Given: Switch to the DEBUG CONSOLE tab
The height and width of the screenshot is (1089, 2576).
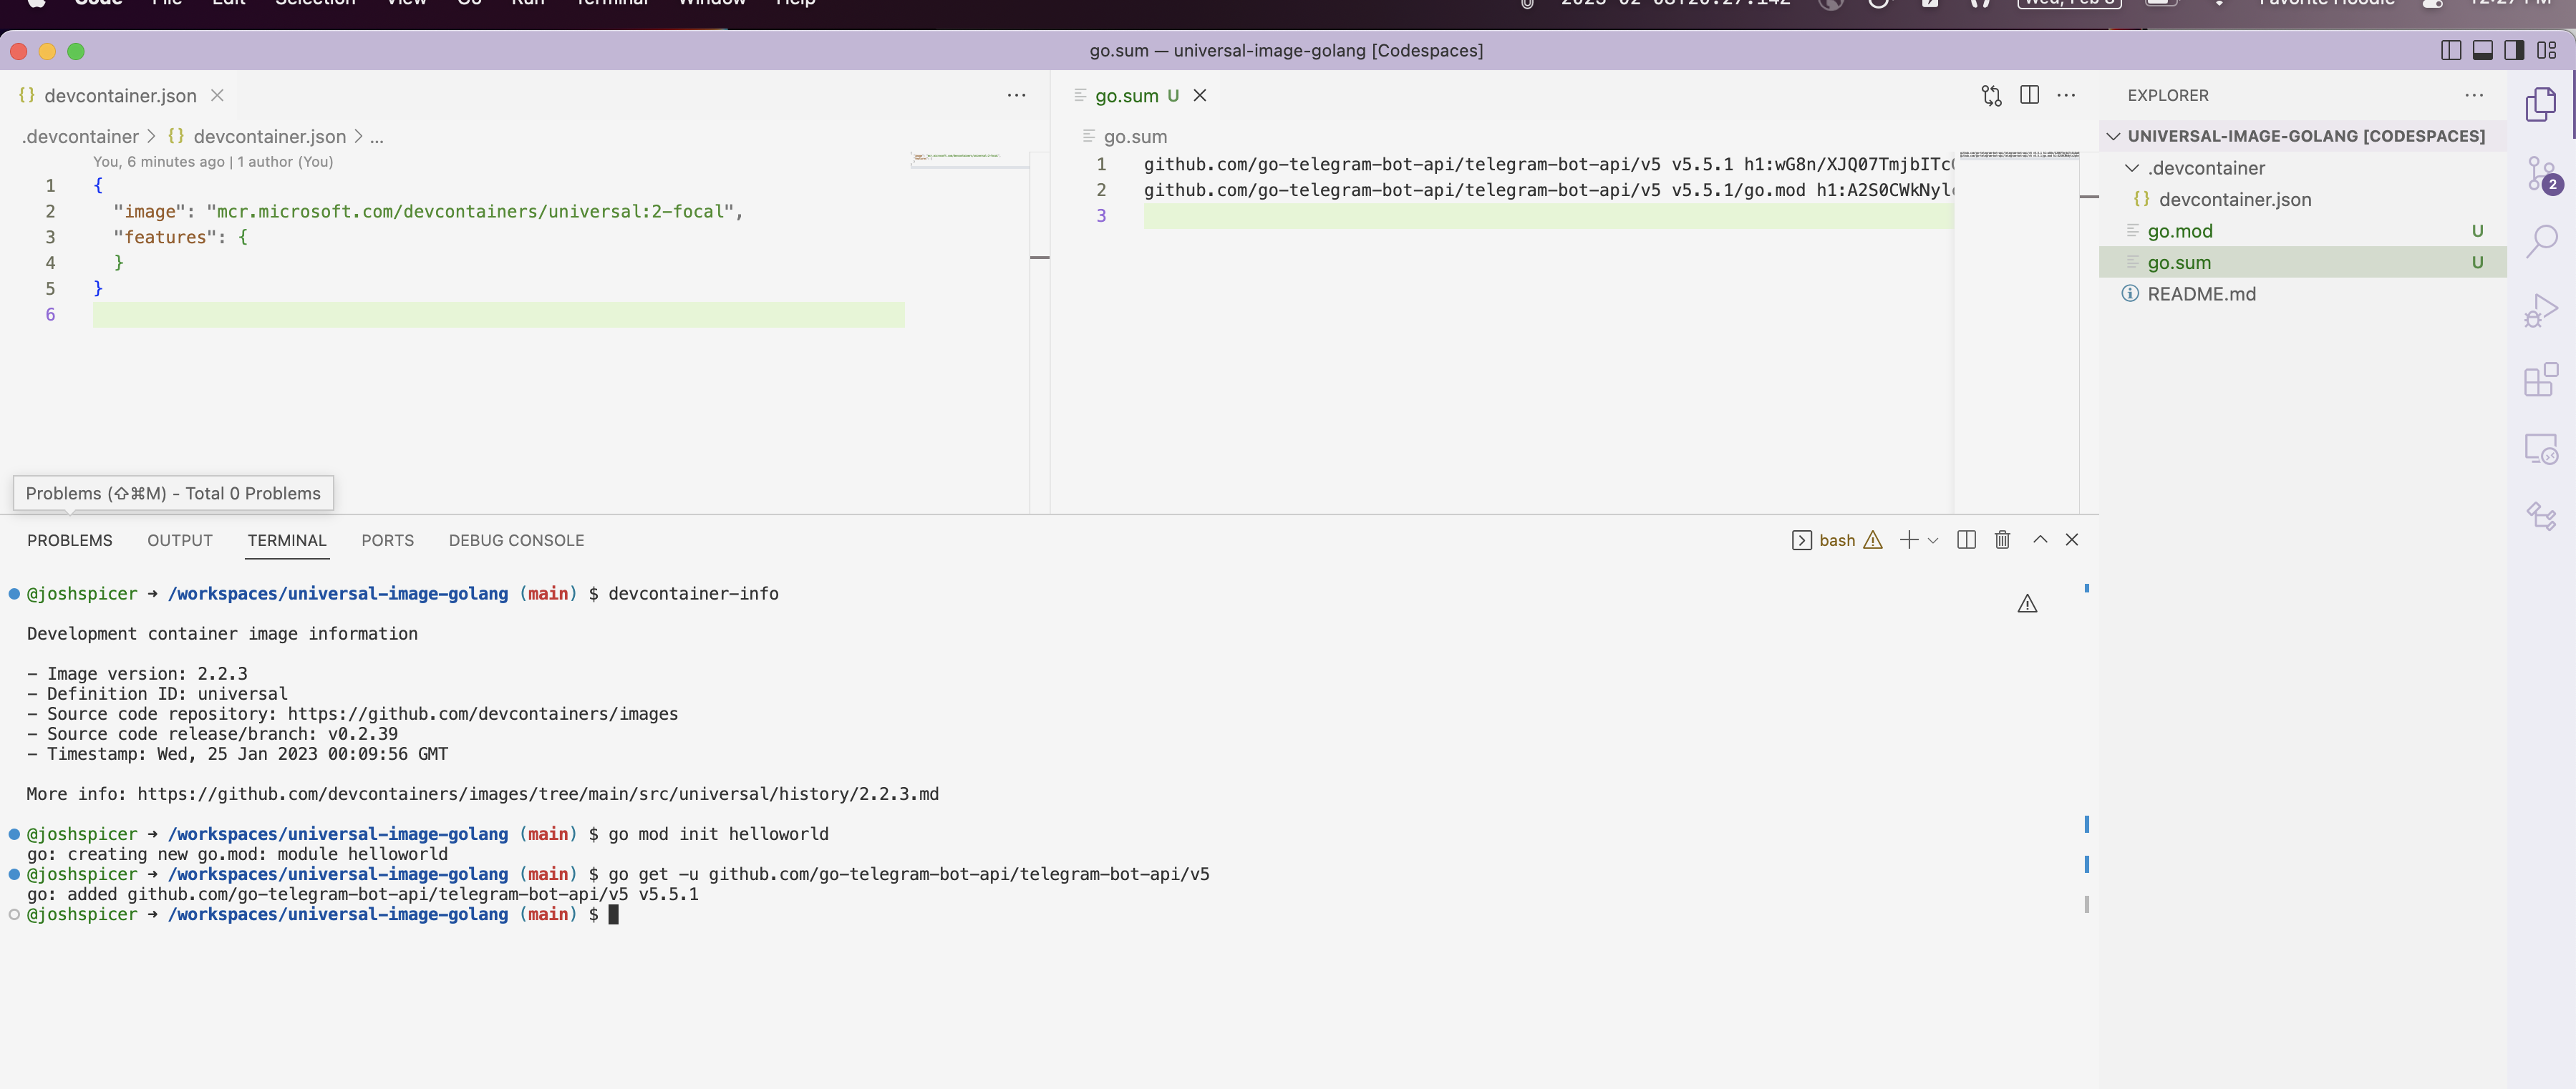Looking at the screenshot, I should point(516,540).
